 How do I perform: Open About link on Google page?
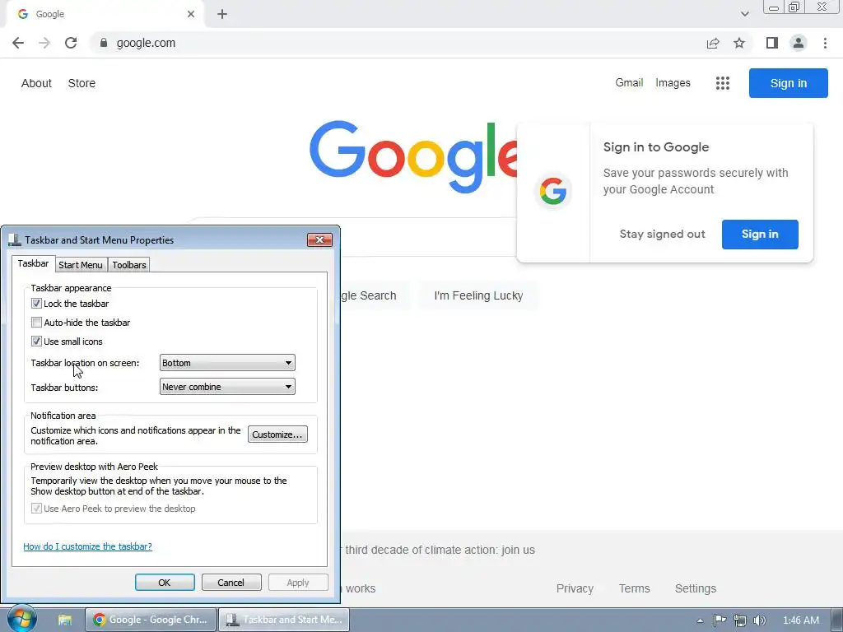36,83
